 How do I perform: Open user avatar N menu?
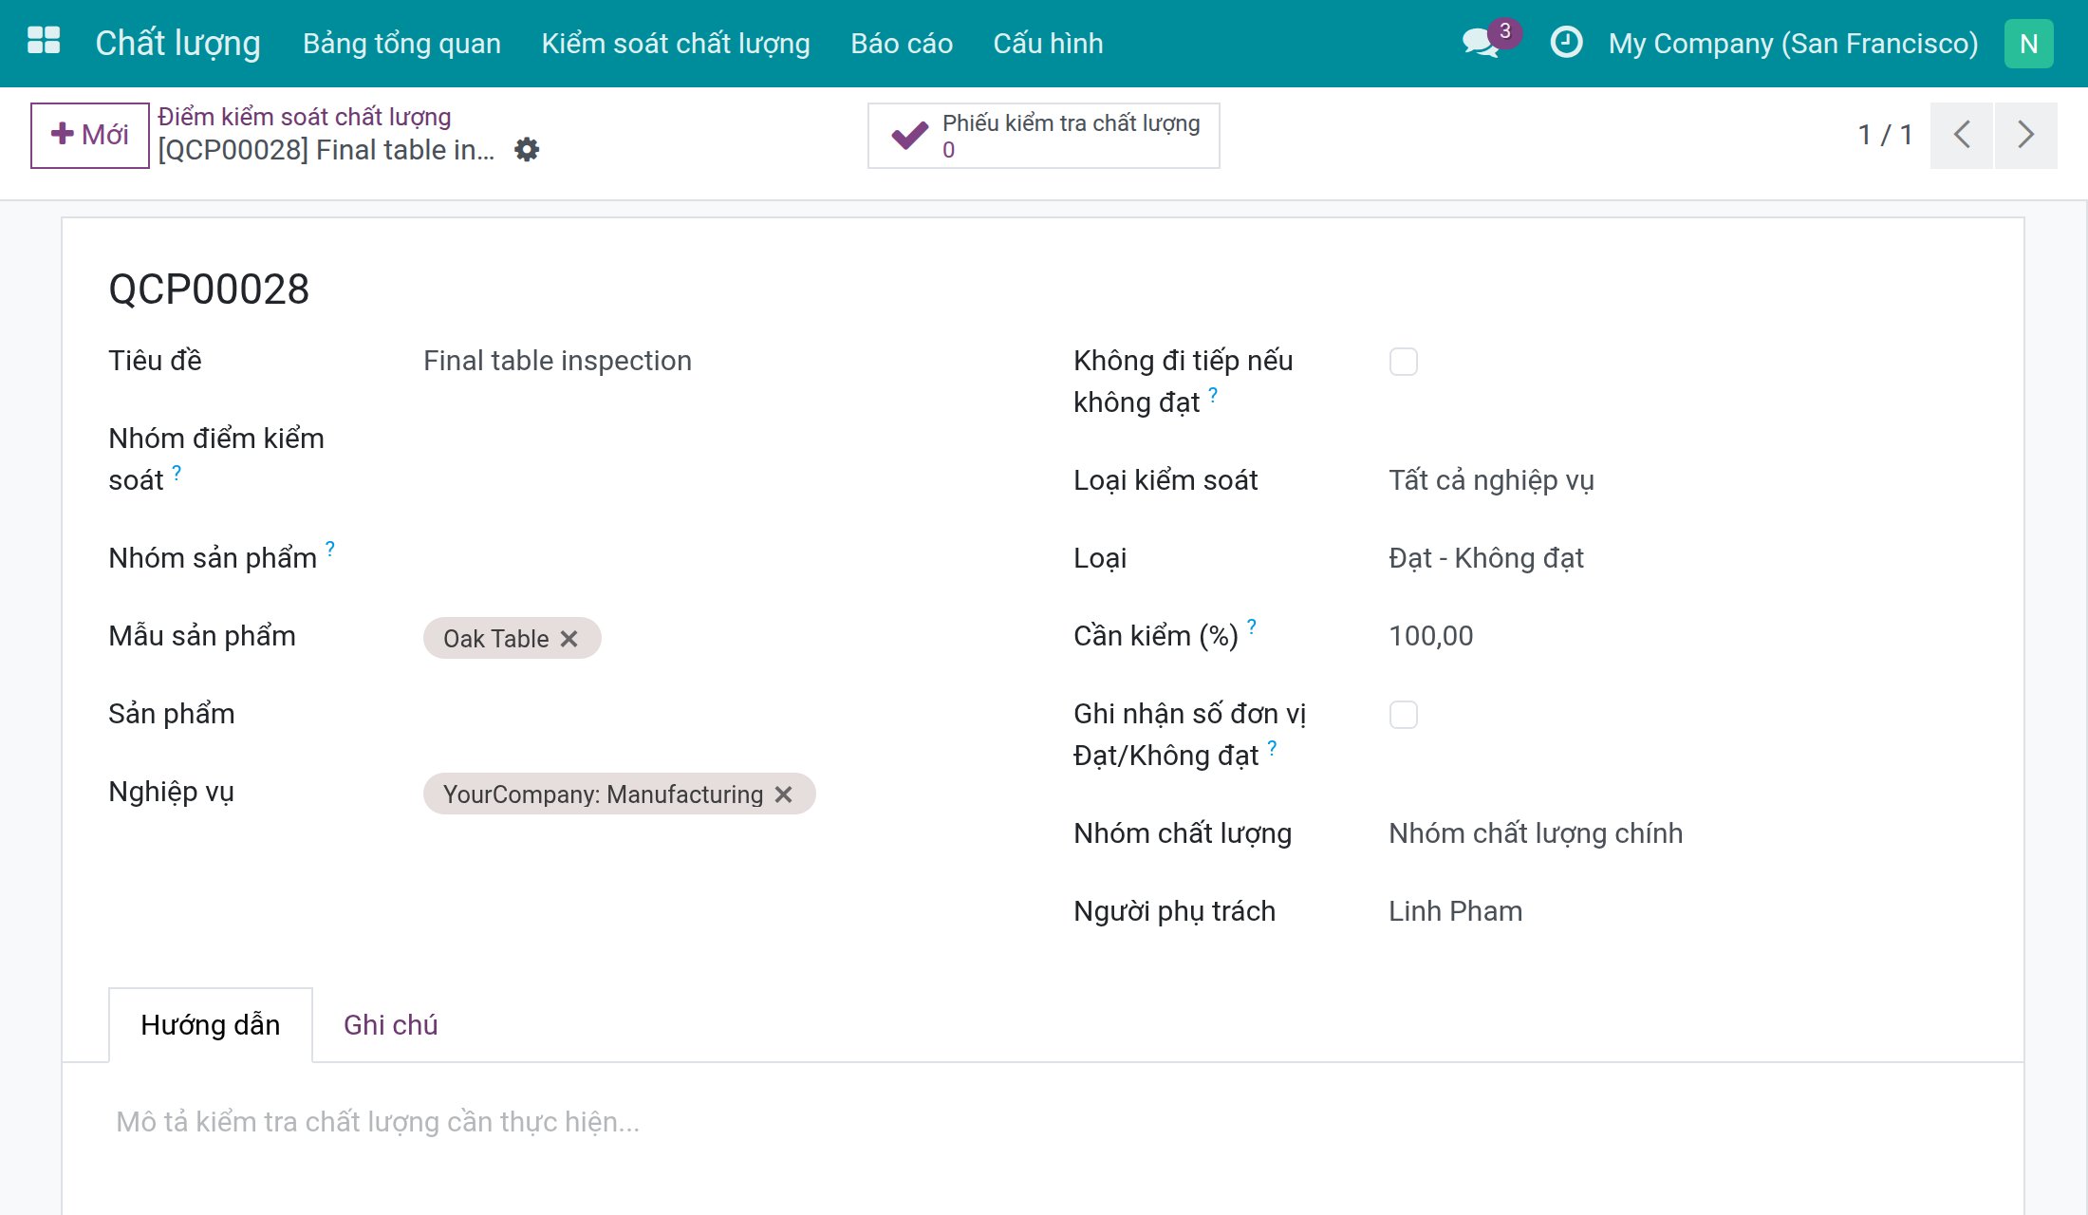2028,44
